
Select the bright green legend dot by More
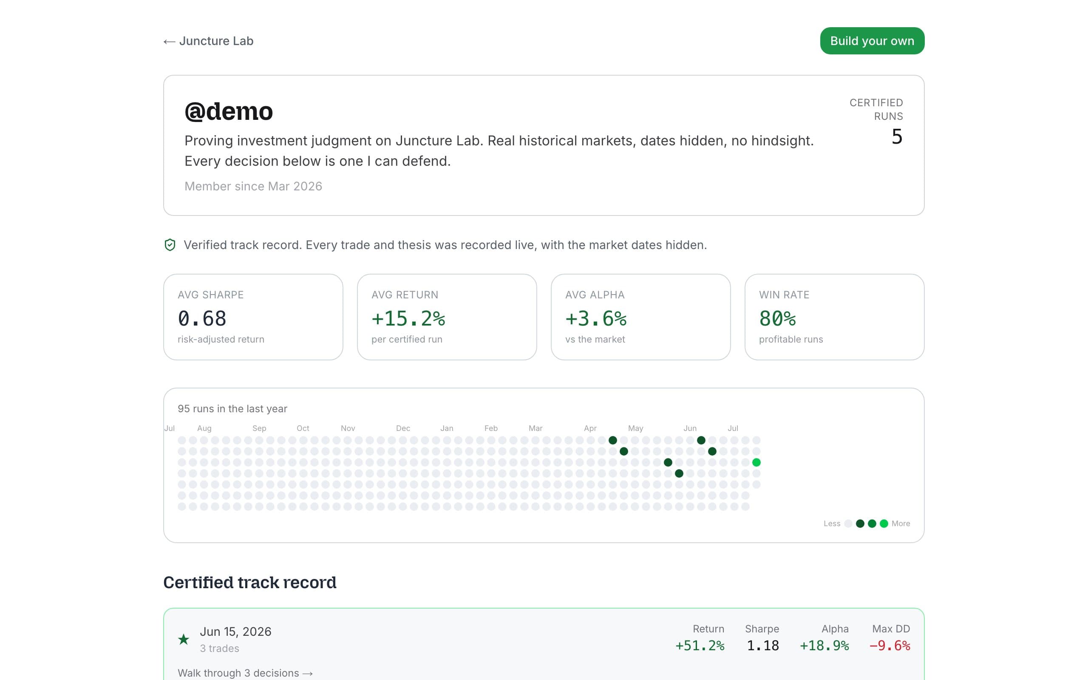click(x=884, y=524)
